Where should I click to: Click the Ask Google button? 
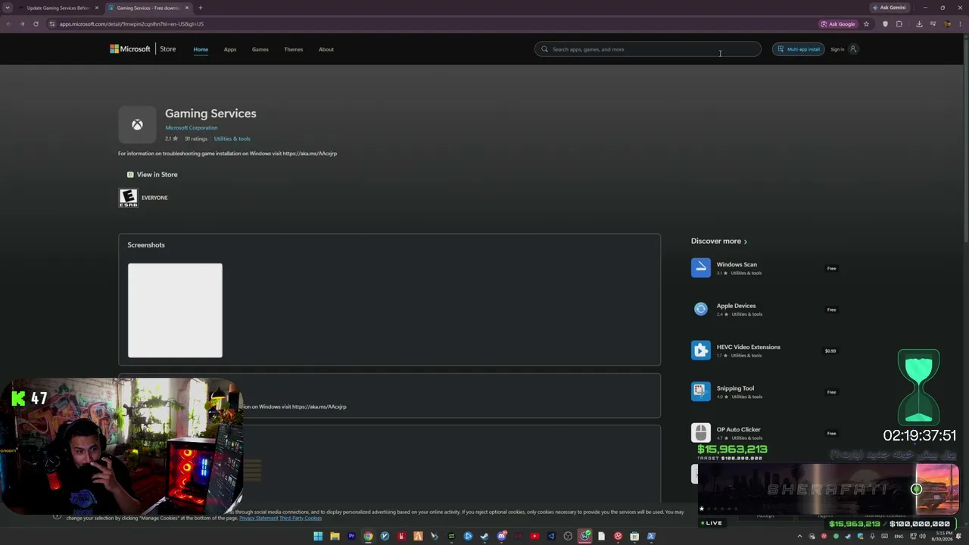coord(838,24)
